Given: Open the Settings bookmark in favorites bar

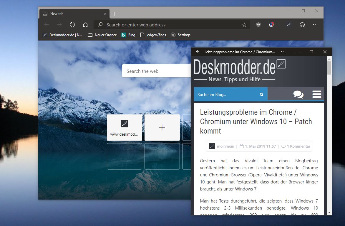Looking at the screenshot, I should [x=181, y=35].
